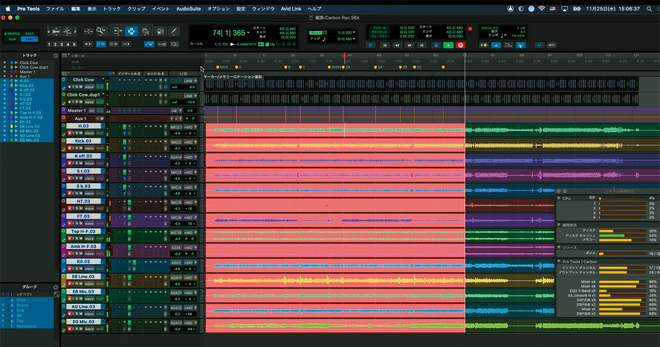This screenshot has height=347, width=660.
Task: Click the H.03 green color swatch in track list
Action: (12, 81)
